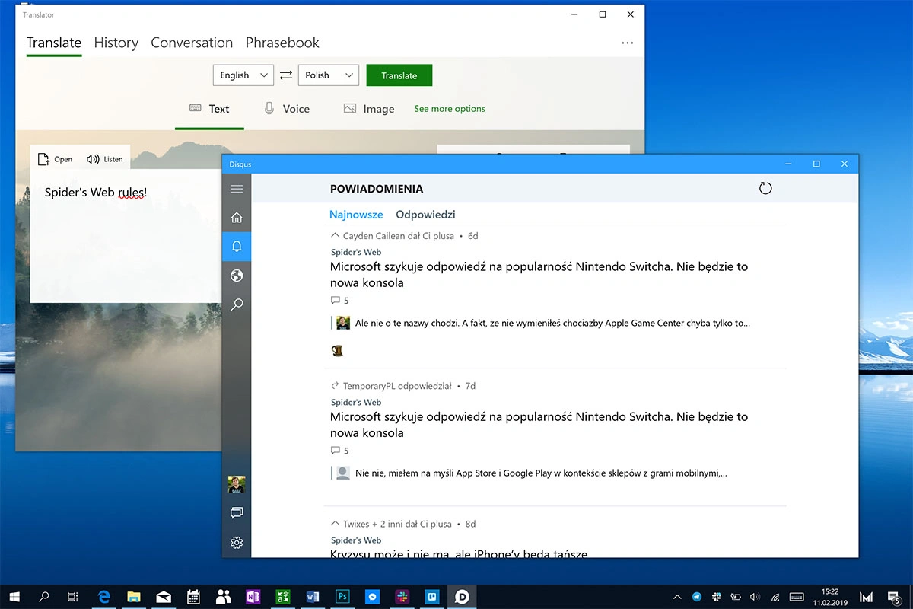Switch to Translator app on taskbar
The height and width of the screenshot is (609, 913).
(282, 597)
